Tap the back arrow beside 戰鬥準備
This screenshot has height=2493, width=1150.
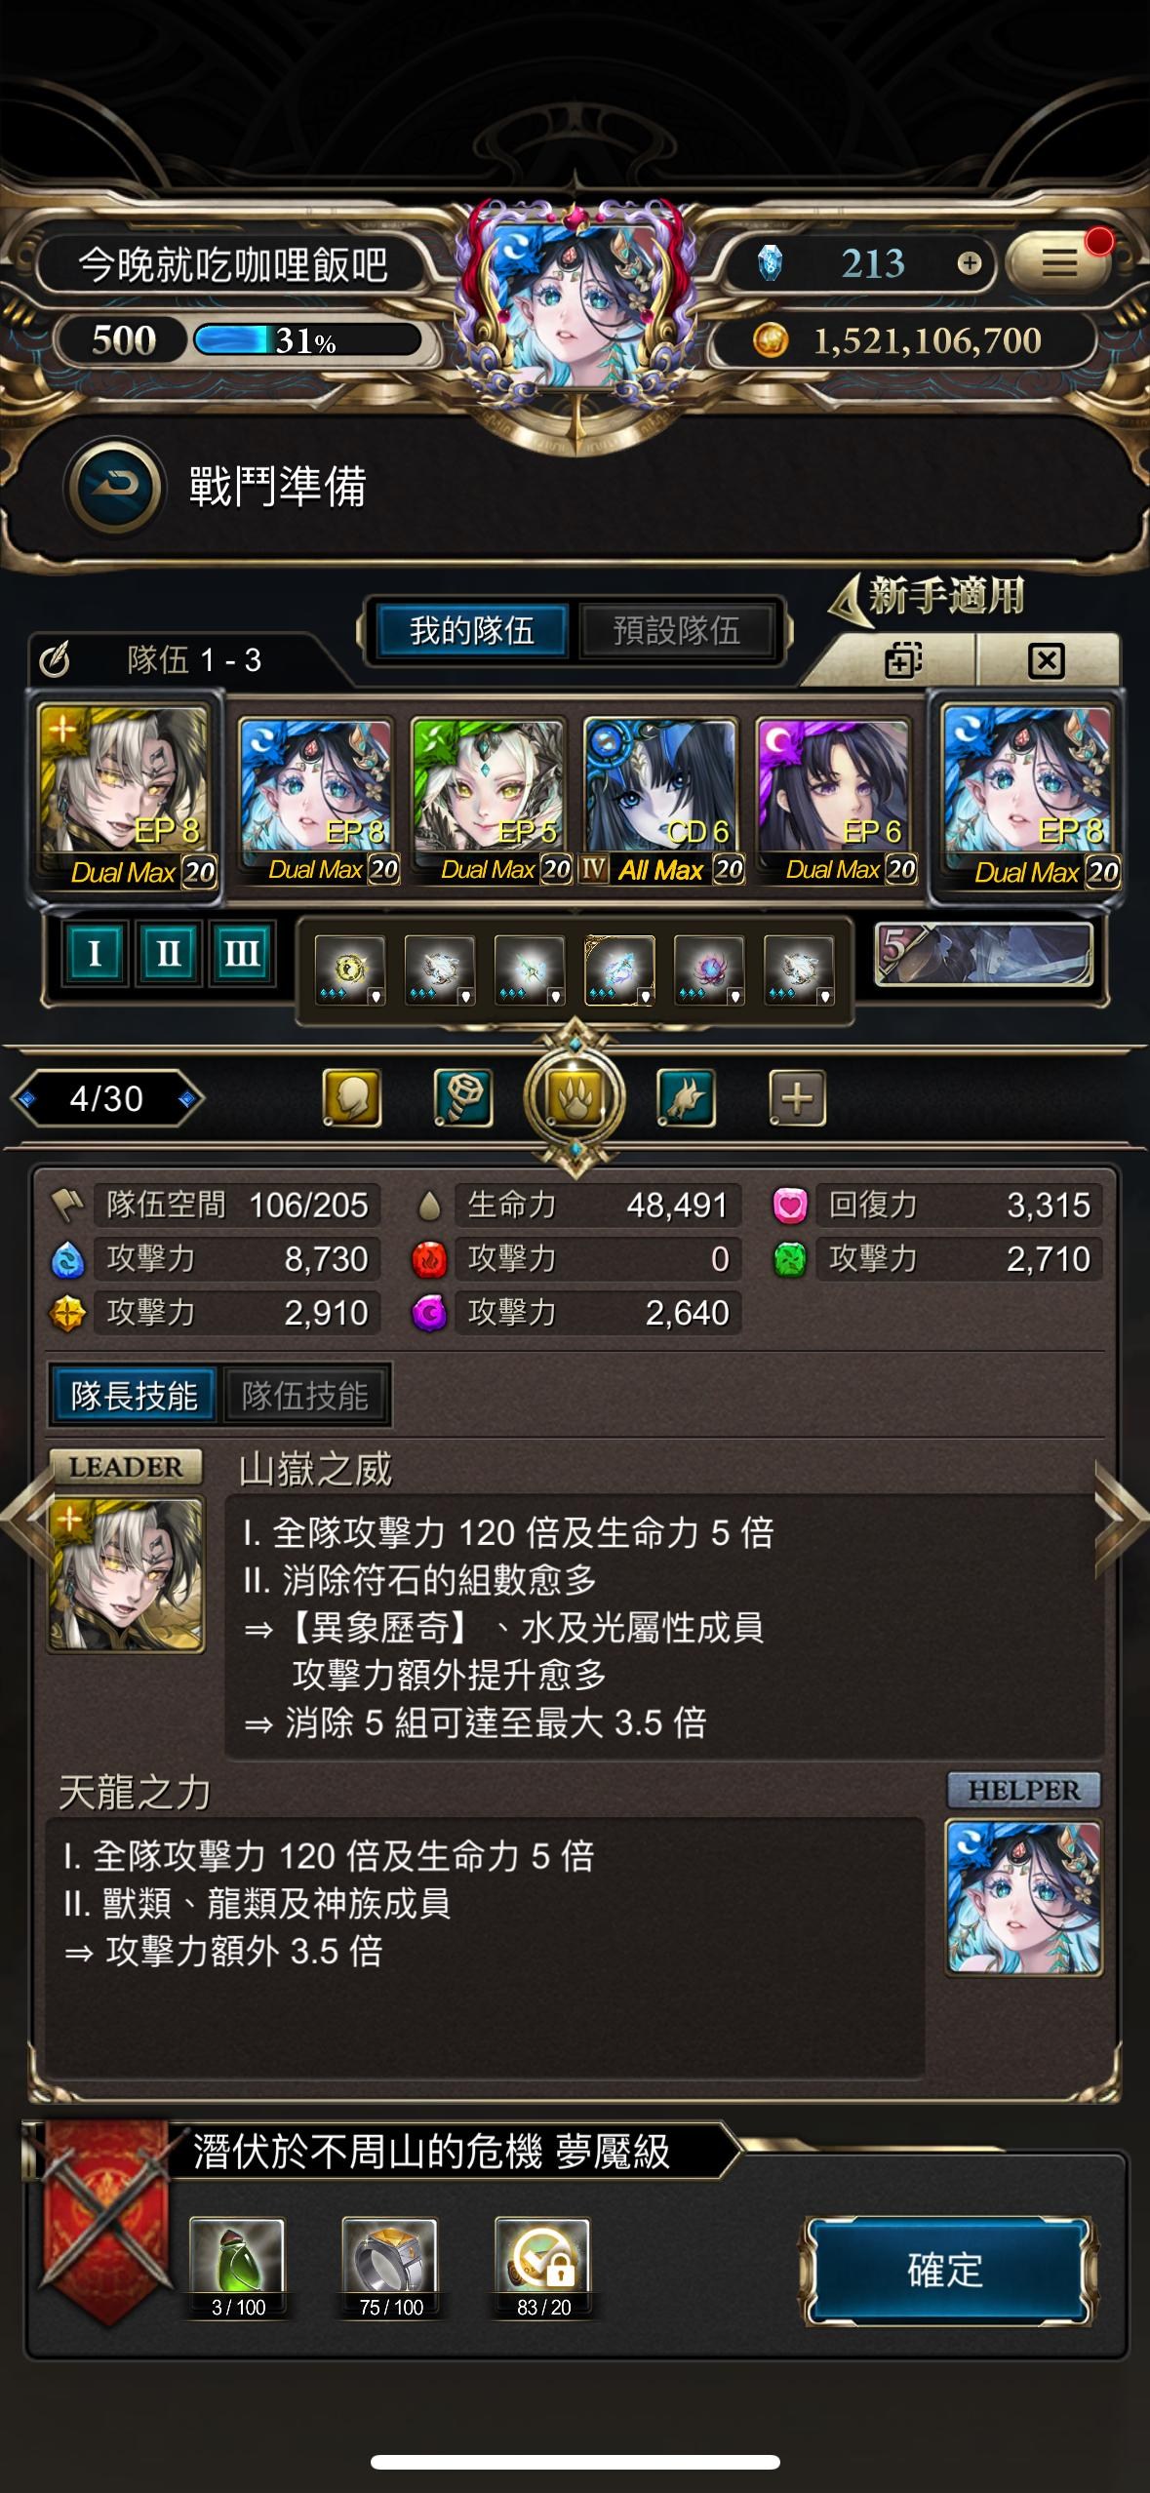tap(113, 487)
